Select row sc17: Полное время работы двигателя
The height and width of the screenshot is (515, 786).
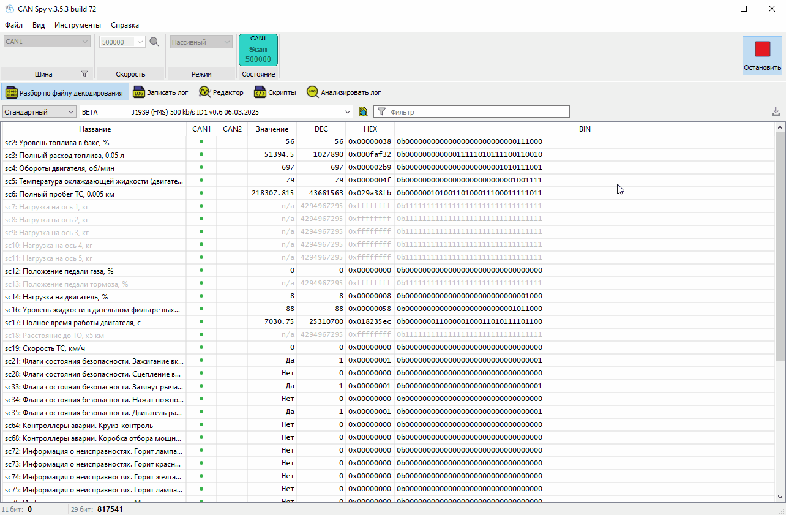click(388, 322)
